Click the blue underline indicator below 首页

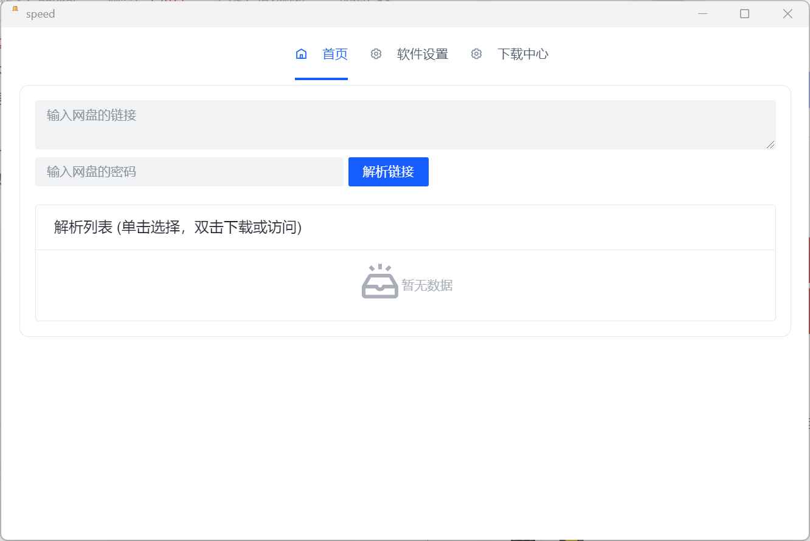(321, 80)
